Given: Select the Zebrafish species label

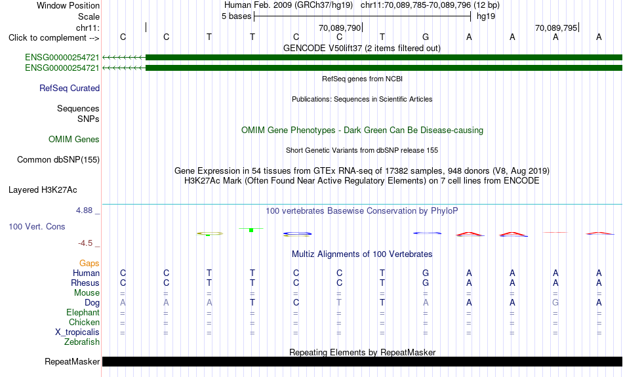Looking at the screenshot, I should (82, 342).
